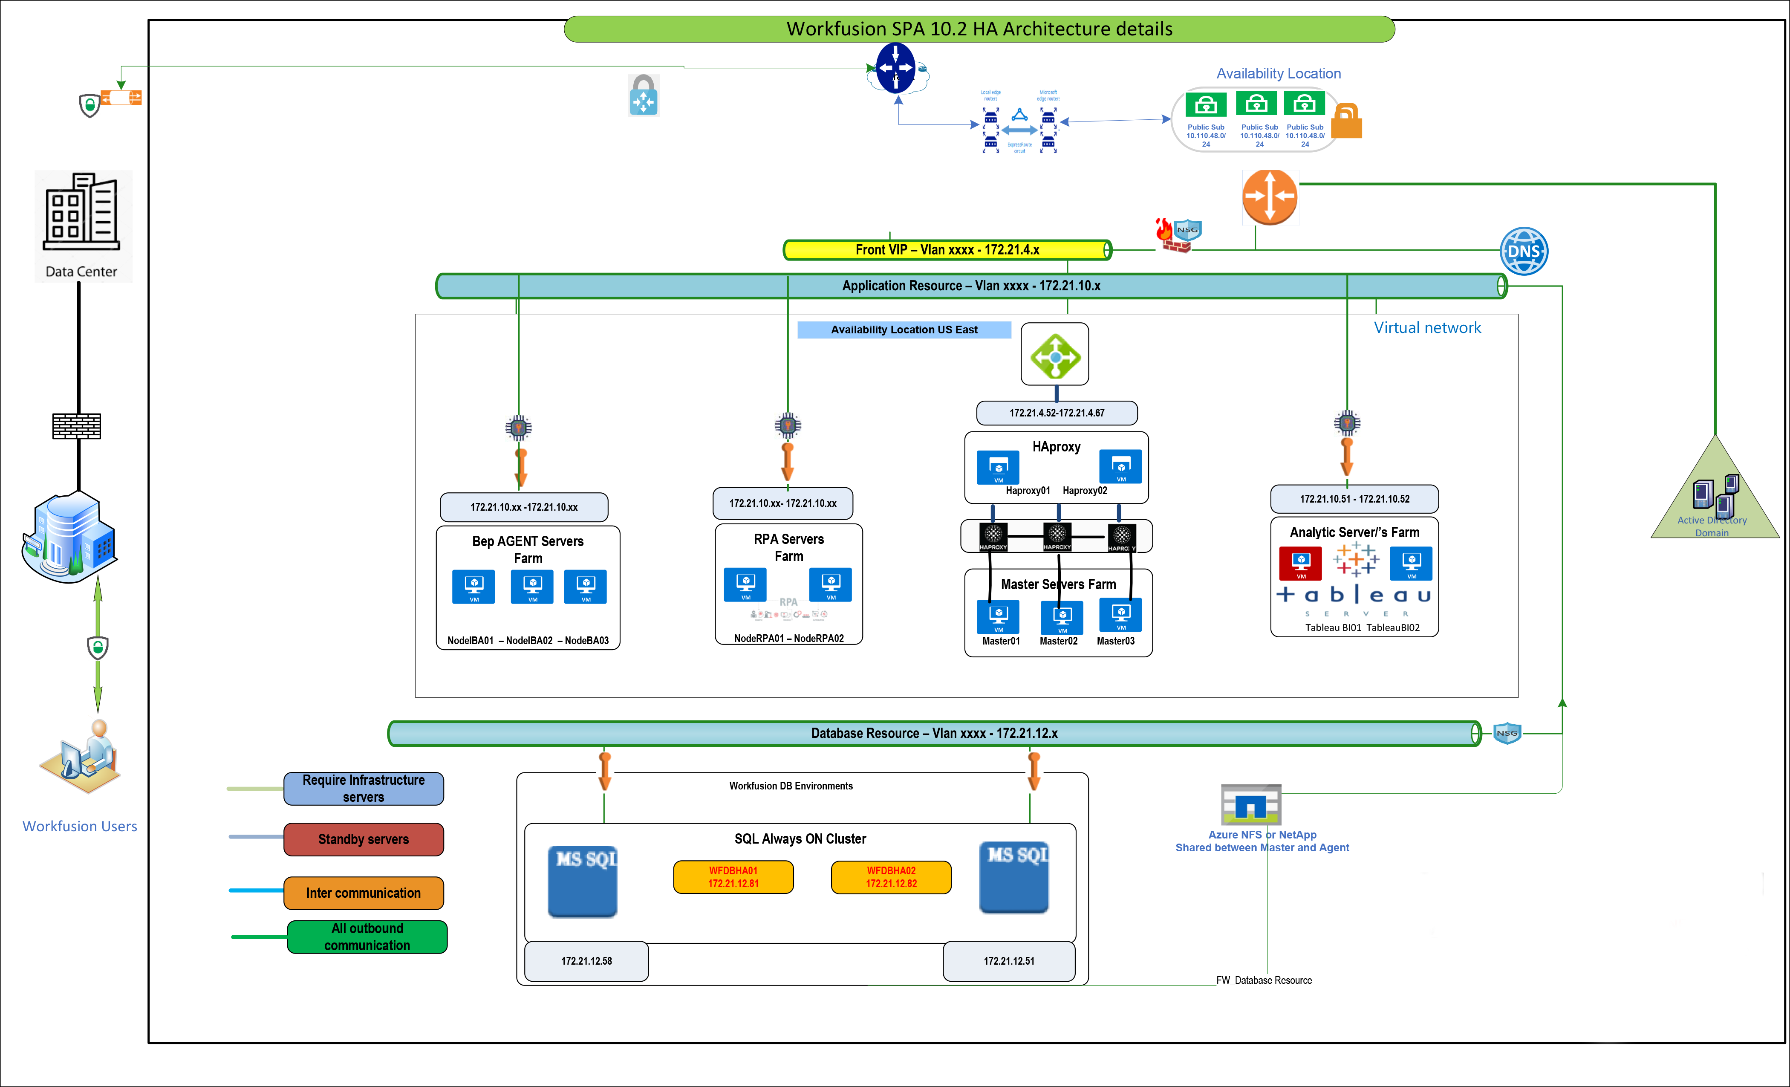Click the Analytic Server's Farm heading
The image size is (1790, 1087).
click(1354, 532)
